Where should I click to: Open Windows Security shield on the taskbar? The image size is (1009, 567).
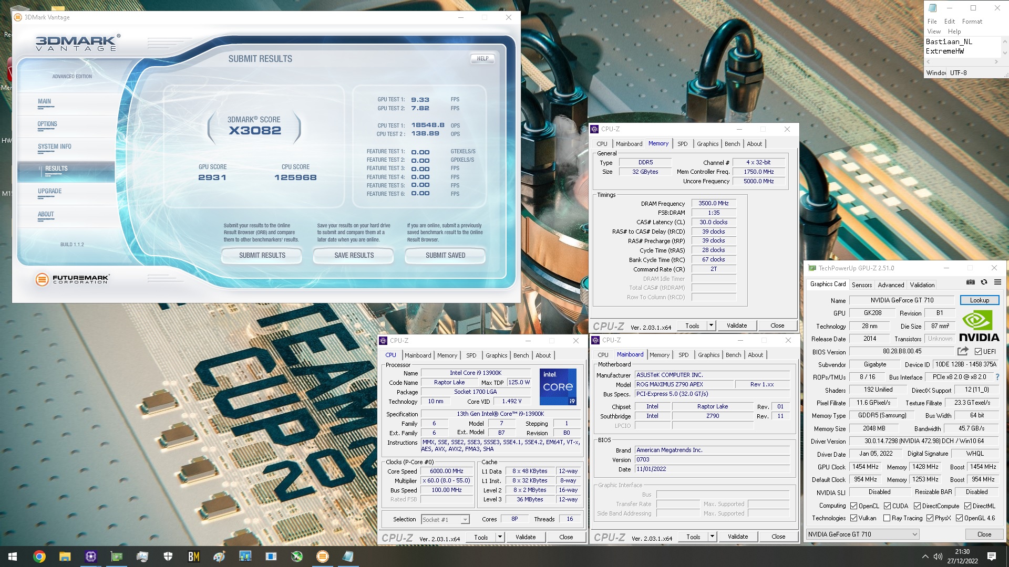(x=168, y=556)
